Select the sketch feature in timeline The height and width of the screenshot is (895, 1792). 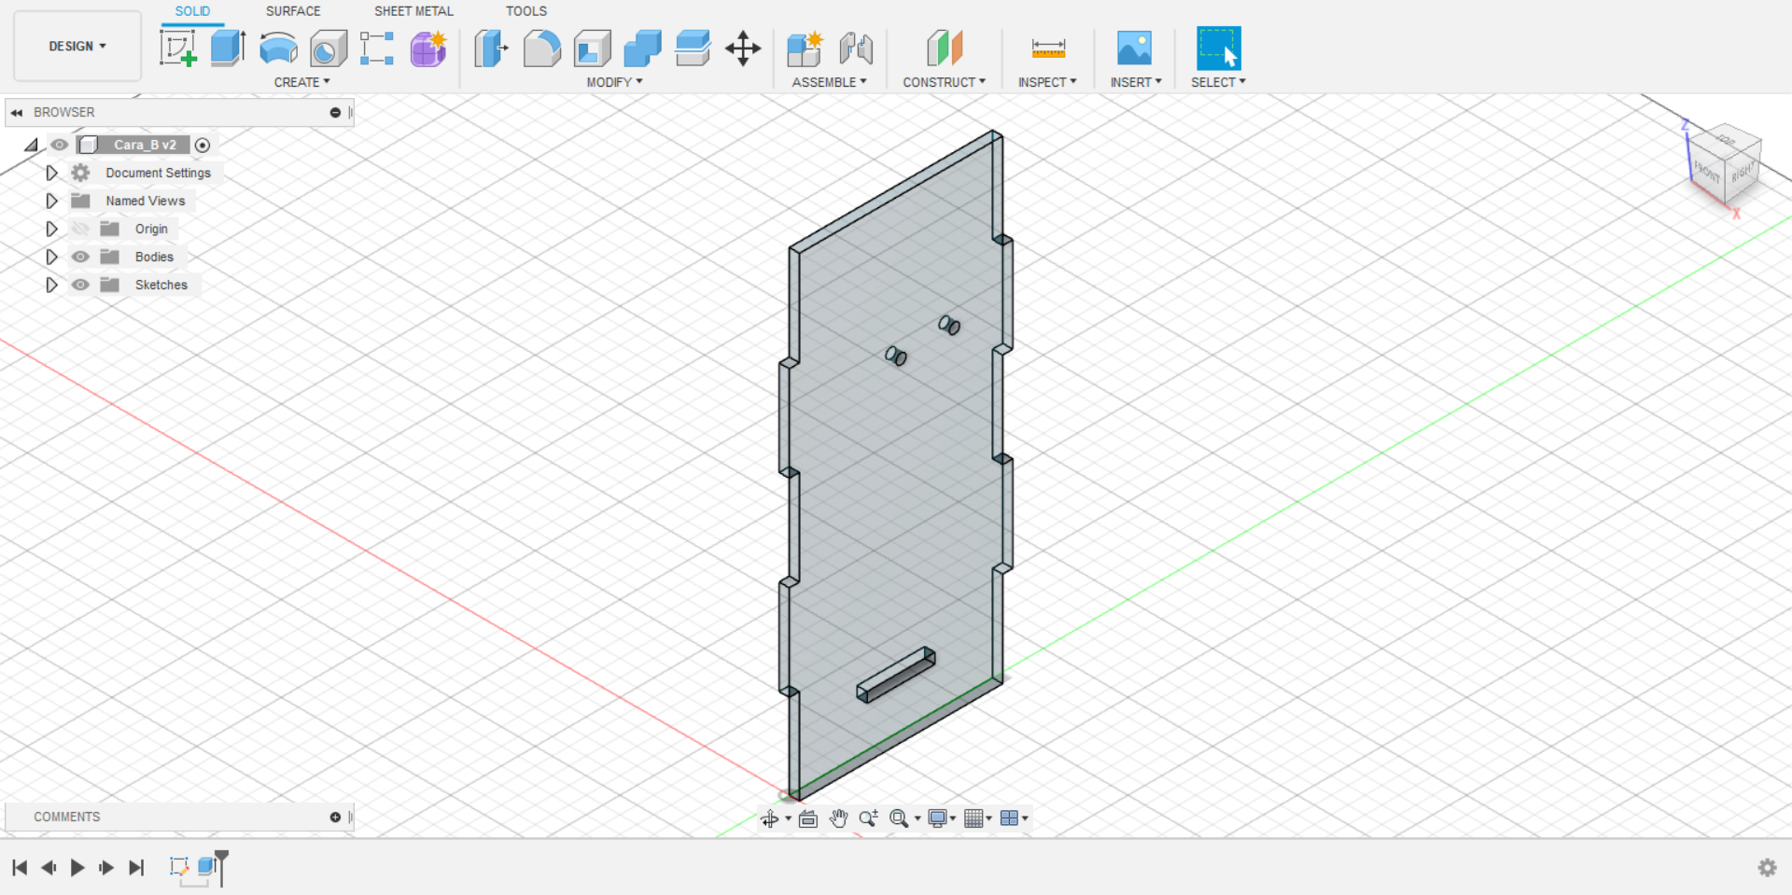tap(178, 866)
